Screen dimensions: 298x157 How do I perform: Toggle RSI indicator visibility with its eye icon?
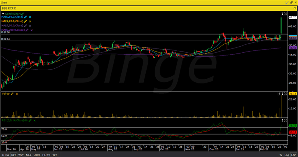[26, 120]
